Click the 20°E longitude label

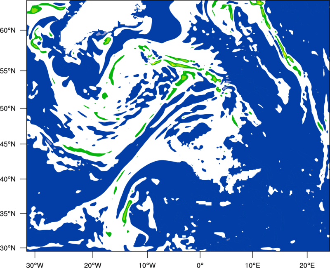point(307,265)
